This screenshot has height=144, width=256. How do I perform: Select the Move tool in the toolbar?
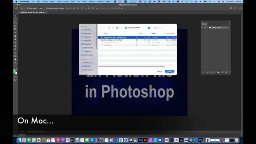click(15, 16)
